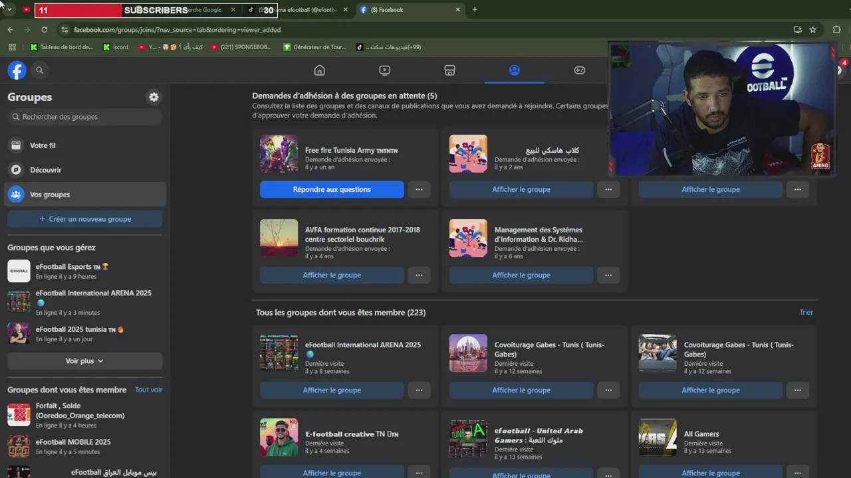Open the Chrome apps grid icon
Viewport: 851px width, 478px height.
click(12, 47)
